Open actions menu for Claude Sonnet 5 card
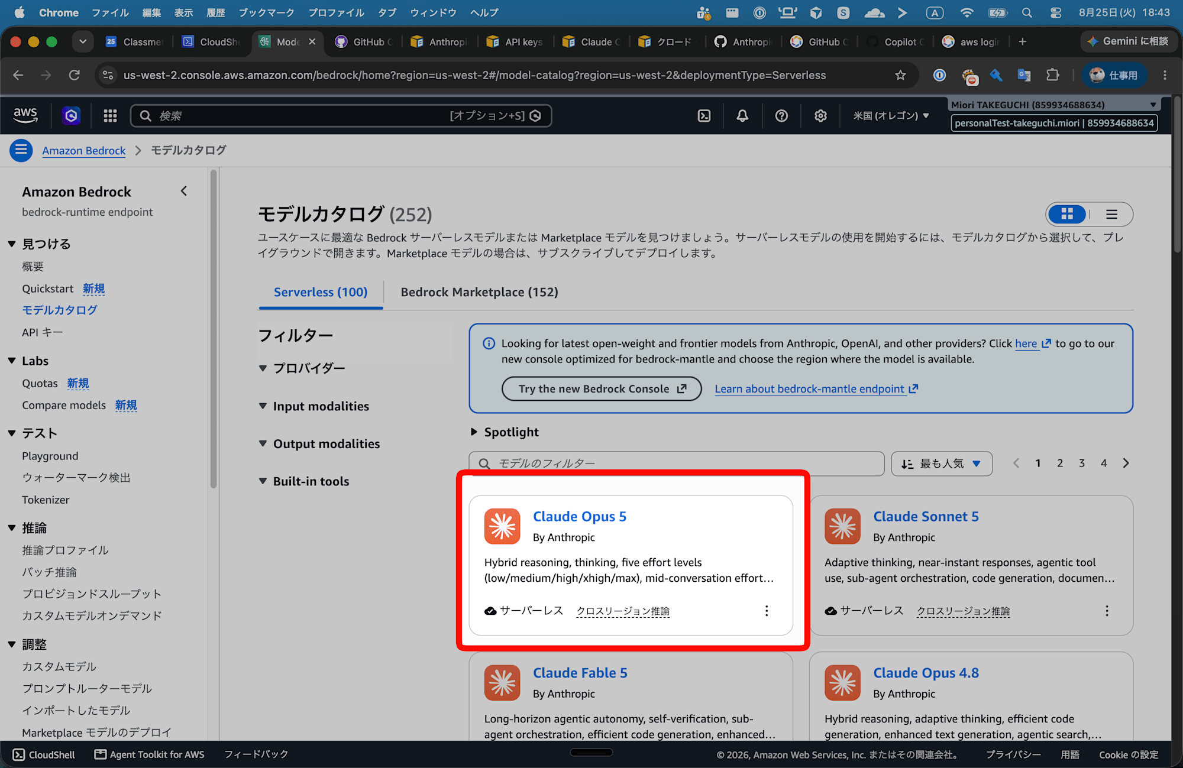This screenshot has height=768, width=1183. point(1107,611)
